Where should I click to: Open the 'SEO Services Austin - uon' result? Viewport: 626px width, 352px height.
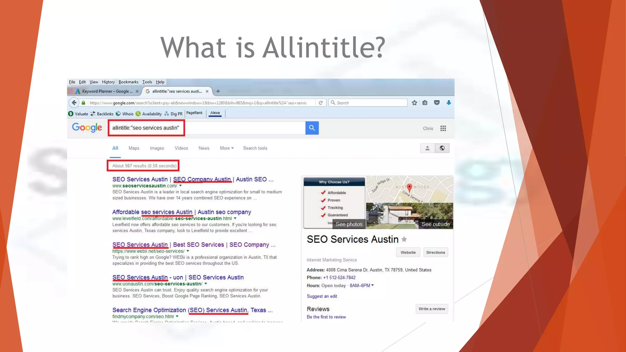coord(178,277)
